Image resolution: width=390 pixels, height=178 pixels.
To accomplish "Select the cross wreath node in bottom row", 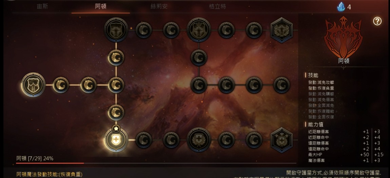I will pos(199,139).
